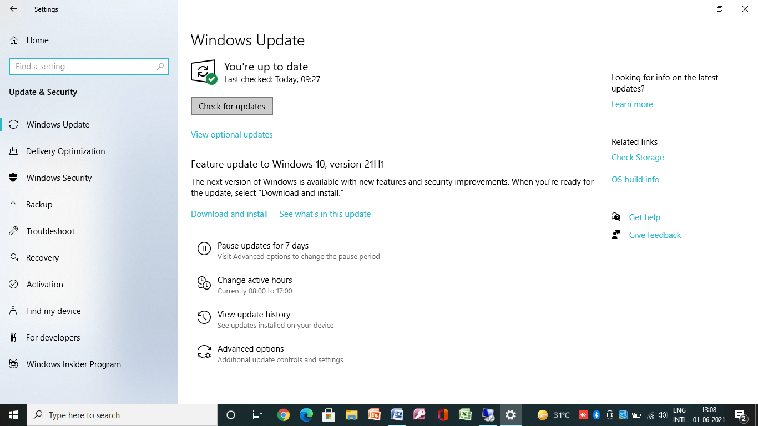
Task: Click Meet Now tray icon
Action: click(x=610, y=415)
